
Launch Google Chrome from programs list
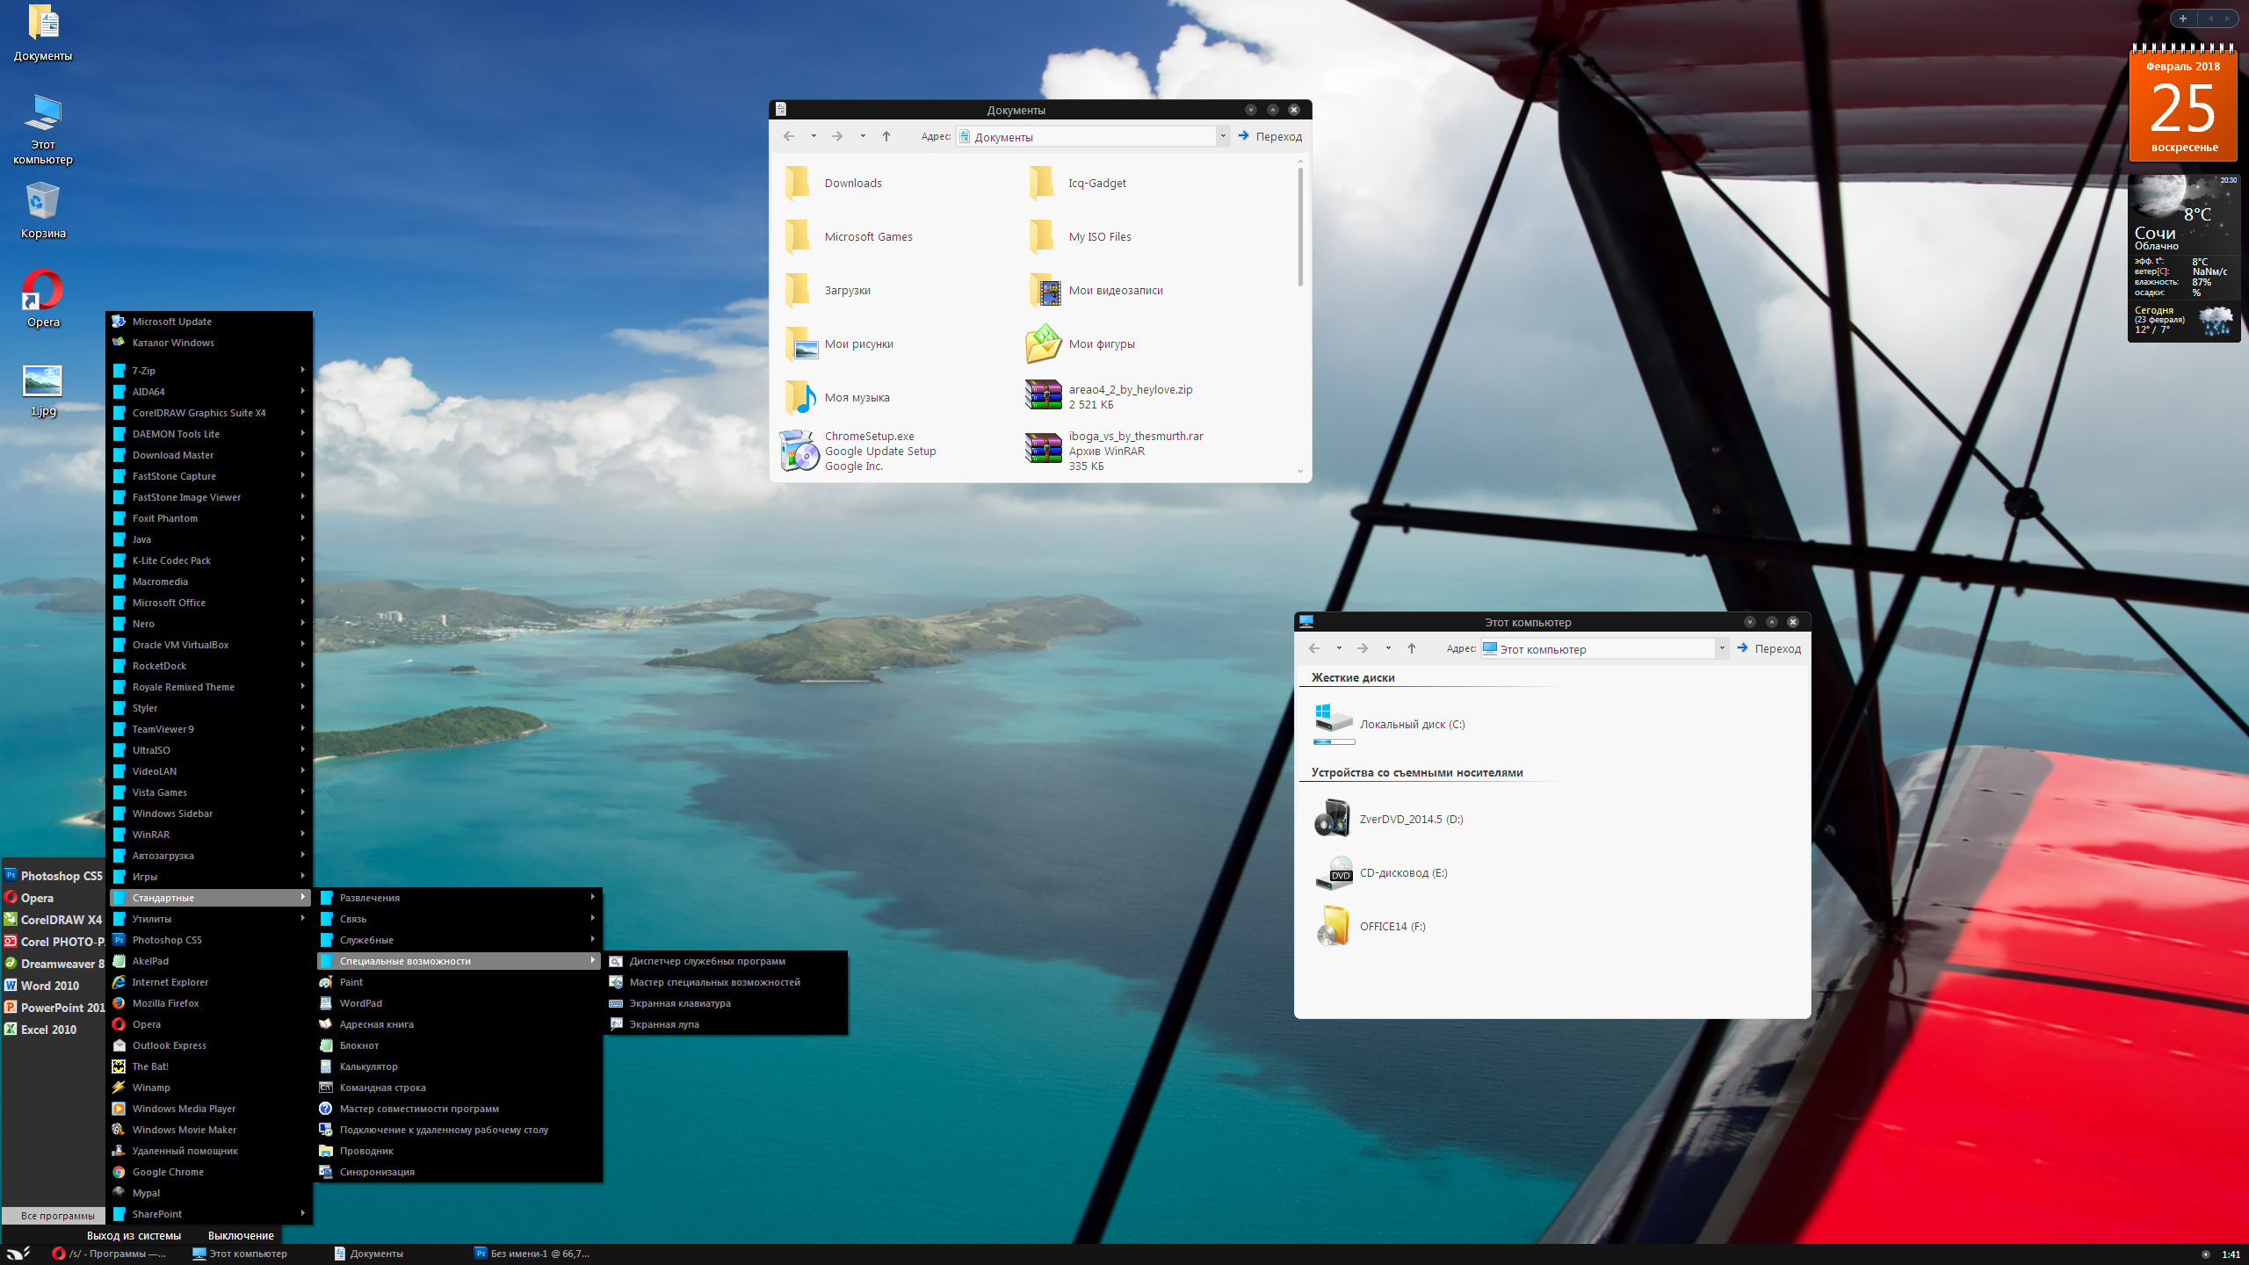(x=209, y=1172)
